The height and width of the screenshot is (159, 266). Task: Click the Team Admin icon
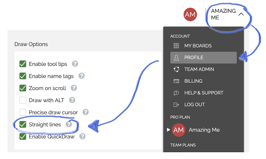(x=176, y=69)
